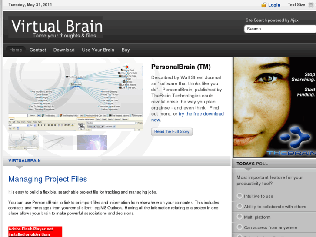The image size is (316, 237).
Task: Open the Managing Project Files article title
Action: tap(47, 179)
